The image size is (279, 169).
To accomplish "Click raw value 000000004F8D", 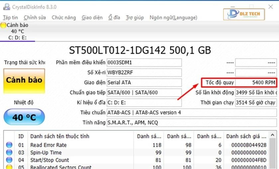I will [249, 160].
